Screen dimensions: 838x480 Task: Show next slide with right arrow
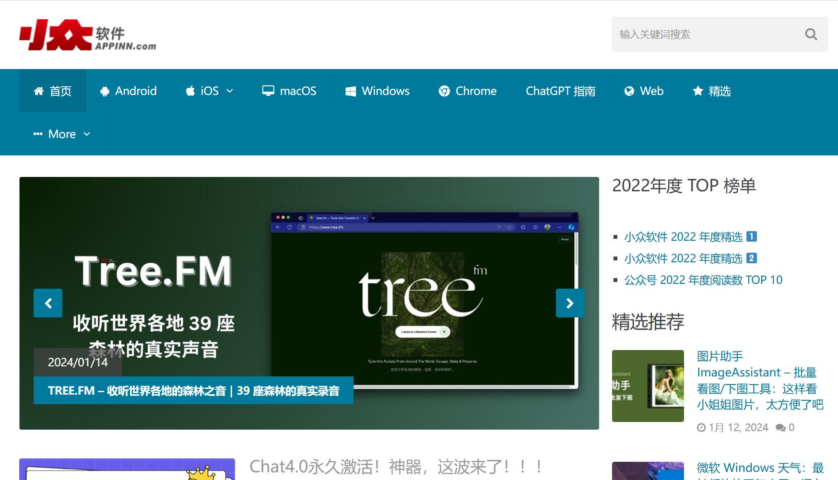(x=570, y=303)
